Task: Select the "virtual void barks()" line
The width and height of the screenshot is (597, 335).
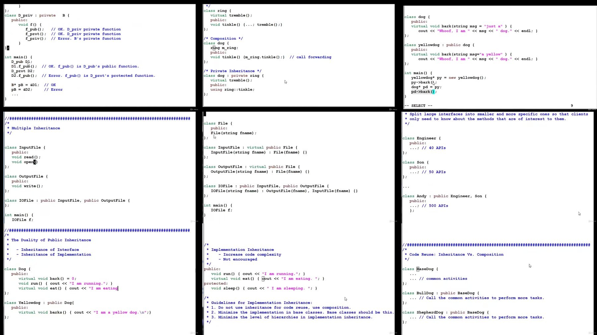Action: coord(85,312)
